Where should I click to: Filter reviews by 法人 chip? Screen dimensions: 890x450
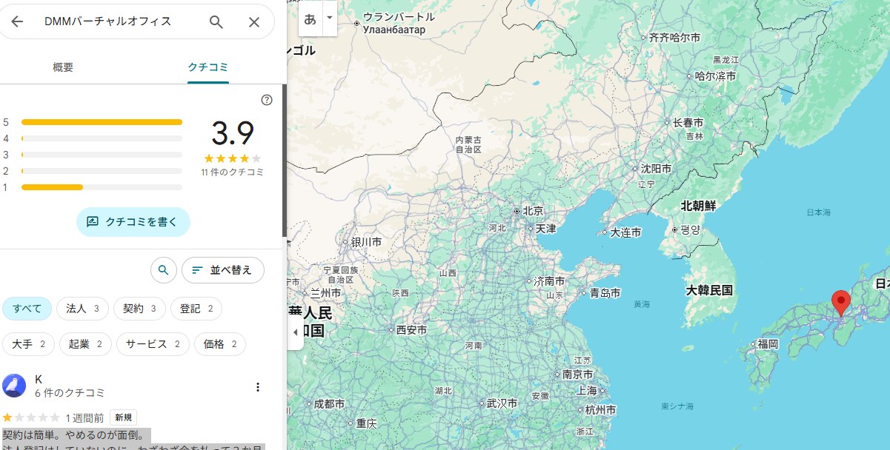82,309
